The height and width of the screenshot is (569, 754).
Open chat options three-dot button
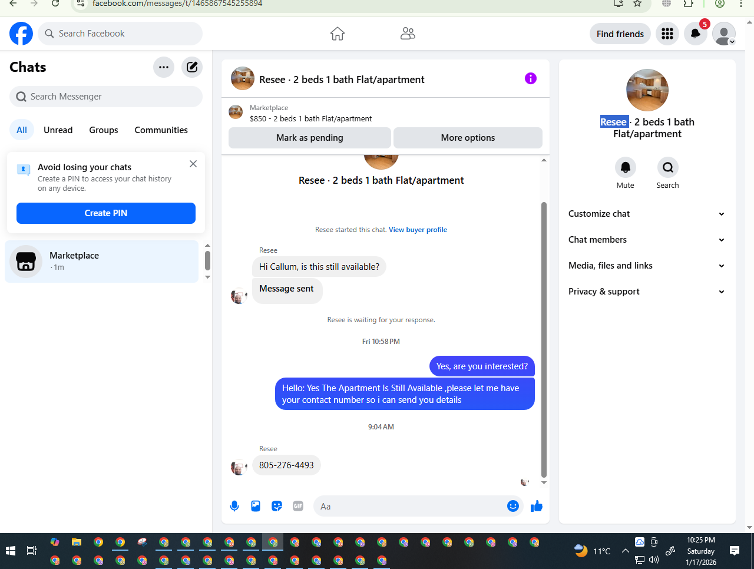[164, 67]
